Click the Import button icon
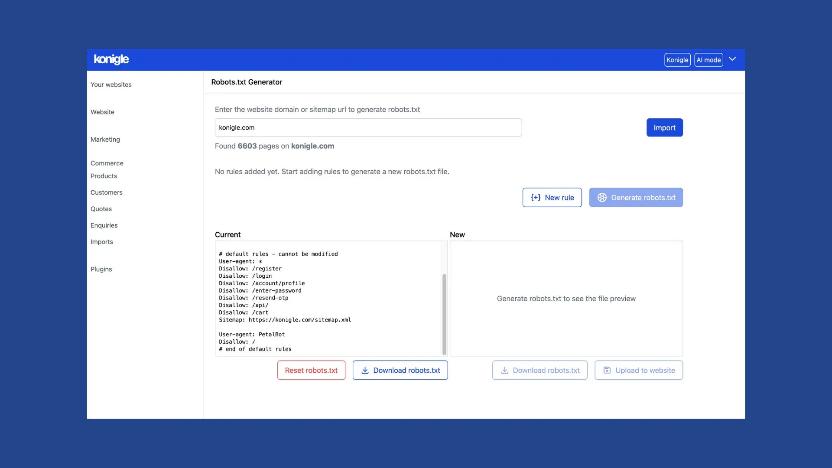832x468 pixels. (x=665, y=127)
